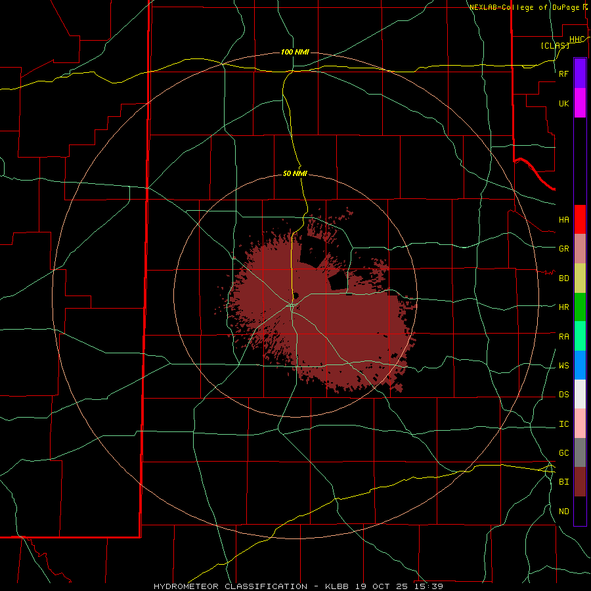
Task: Click the DS legend label
Action: tap(564, 395)
